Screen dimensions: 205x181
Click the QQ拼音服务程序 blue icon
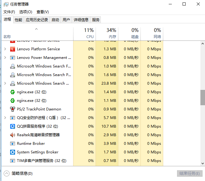[13, 126]
